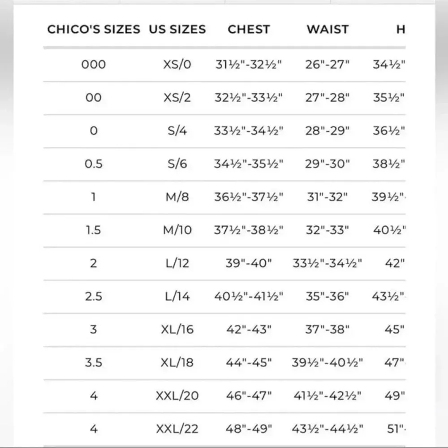
Task: Click the Chico's size 000 cell
Action: click(94, 65)
